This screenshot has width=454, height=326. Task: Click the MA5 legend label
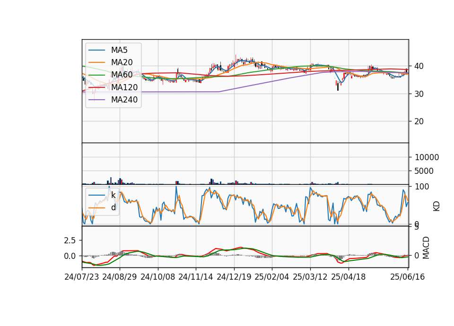pos(119,50)
